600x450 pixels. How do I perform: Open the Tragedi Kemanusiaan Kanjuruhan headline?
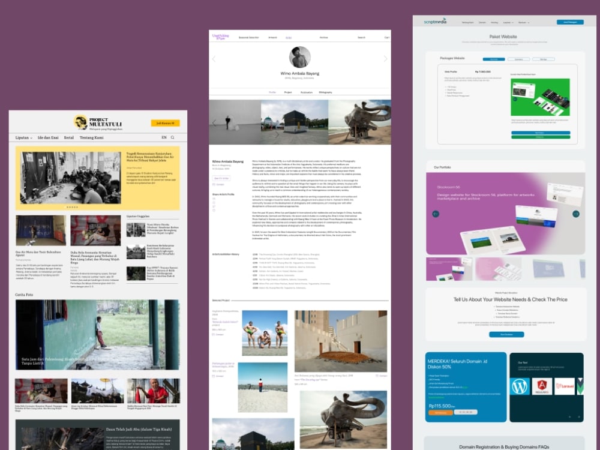(151, 157)
